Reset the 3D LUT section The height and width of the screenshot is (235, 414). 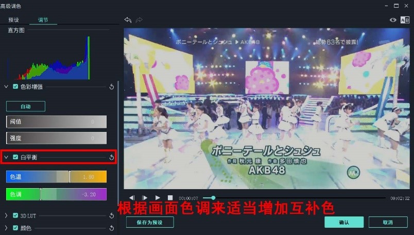point(112,216)
